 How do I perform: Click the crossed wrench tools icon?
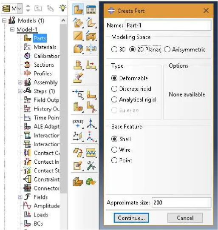coord(91,166)
